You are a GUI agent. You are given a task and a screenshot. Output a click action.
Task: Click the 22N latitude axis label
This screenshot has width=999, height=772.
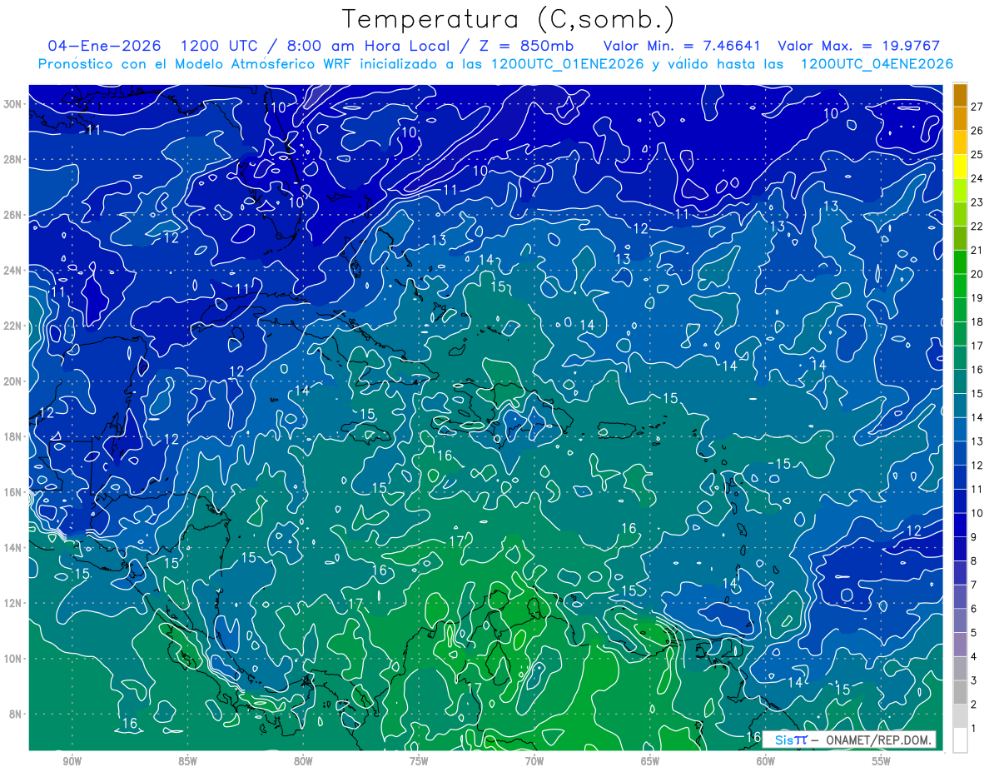click(x=13, y=326)
